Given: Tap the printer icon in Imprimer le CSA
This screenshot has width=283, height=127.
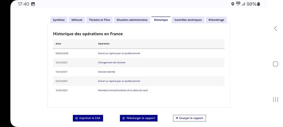Looking at the screenshot, I should click(x=76, y=118).
